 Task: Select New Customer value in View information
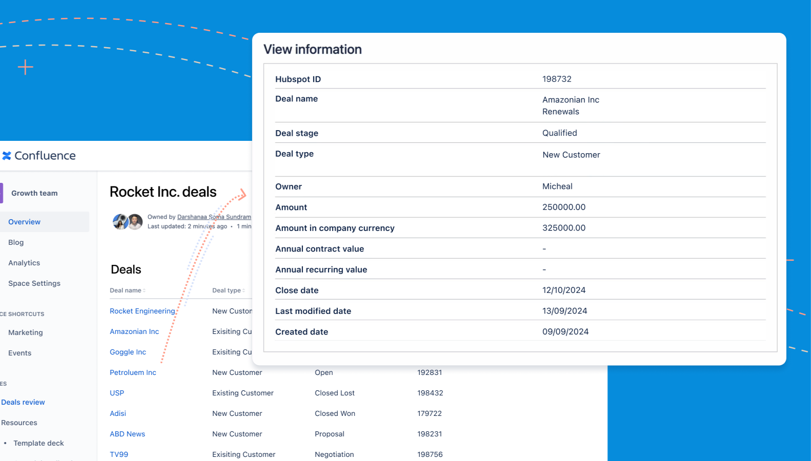[571, 155]
